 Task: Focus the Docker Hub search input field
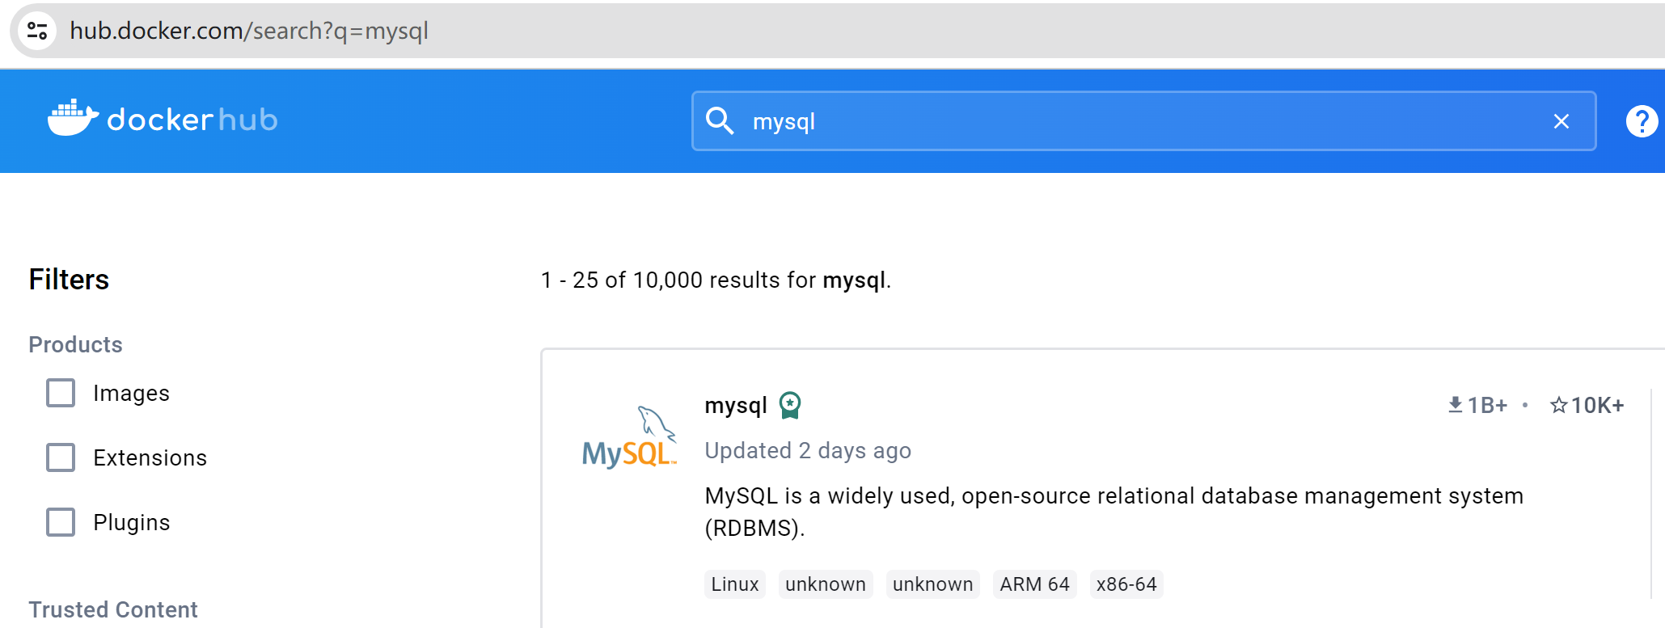click(x=1132, y=121)
